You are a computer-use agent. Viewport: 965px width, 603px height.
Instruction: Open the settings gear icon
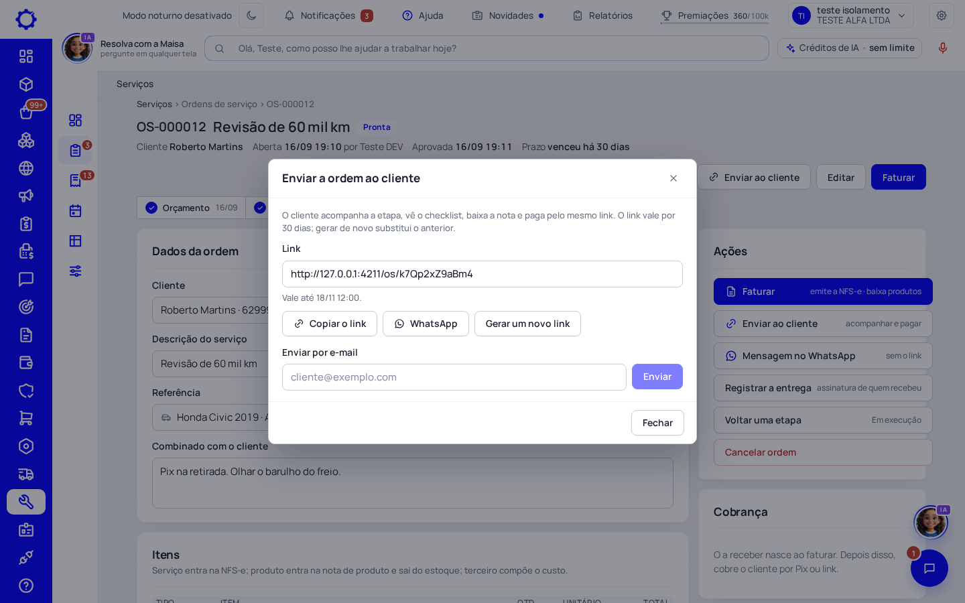tap(942, 15)
